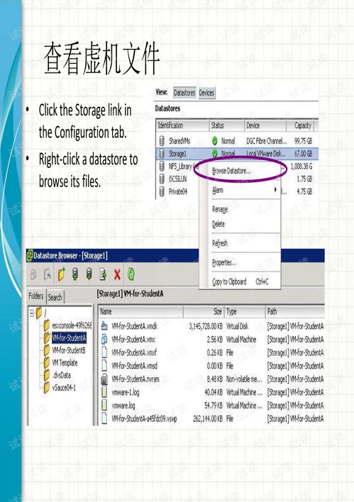Click the VM-for-StudentA.vmx file icon
Screen dimensions: 354x502
point(104,339)
